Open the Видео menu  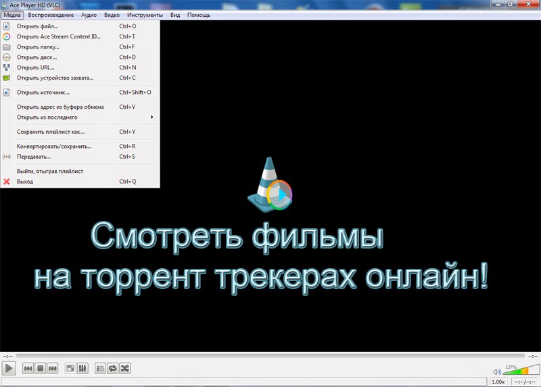[x=112, y=15]
